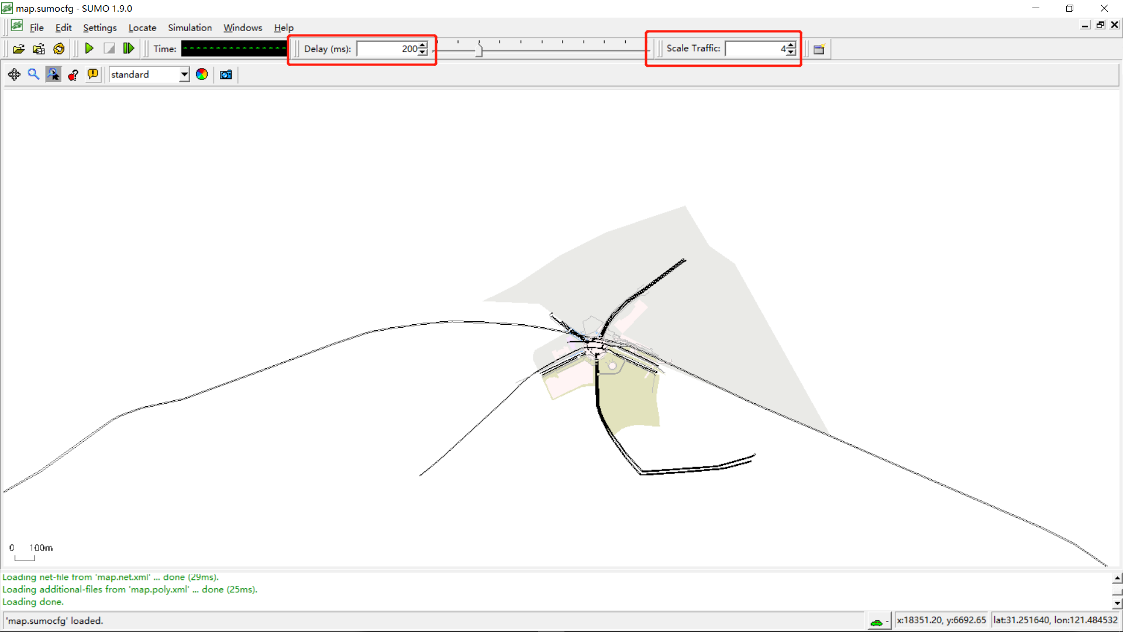Expand the 'standard' color scheme dropdown
Screen dimensions: 1123x632
tap(184, 74)
